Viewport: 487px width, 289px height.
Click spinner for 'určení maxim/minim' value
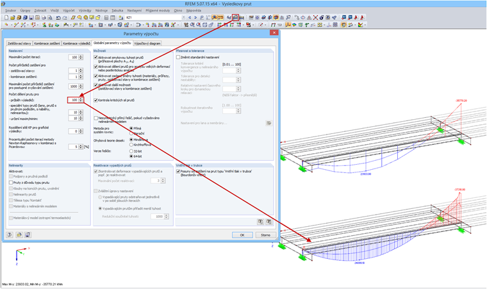(81, 119)
